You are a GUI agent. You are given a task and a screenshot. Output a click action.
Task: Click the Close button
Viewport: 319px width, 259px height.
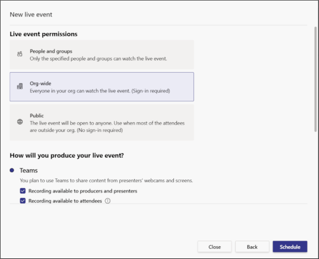(x=214, y=247)
